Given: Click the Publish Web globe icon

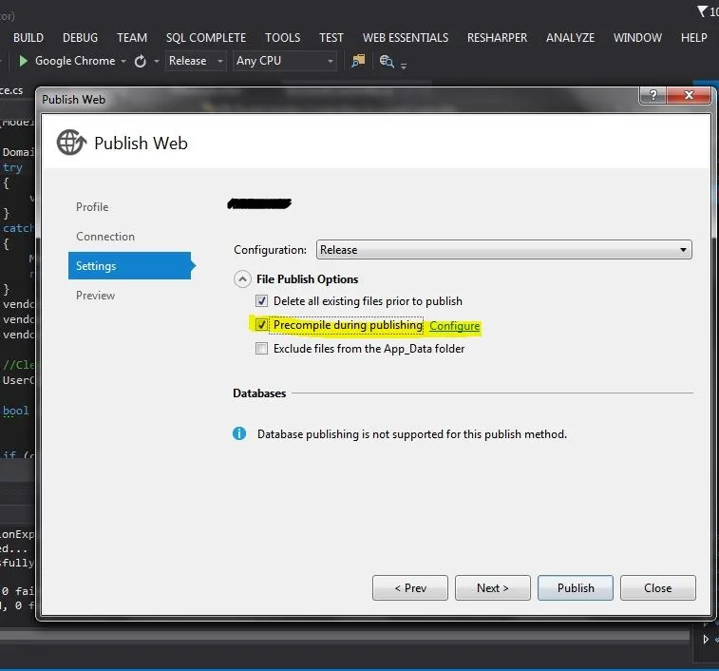Looking at the screenshot, I should point(71,143).
